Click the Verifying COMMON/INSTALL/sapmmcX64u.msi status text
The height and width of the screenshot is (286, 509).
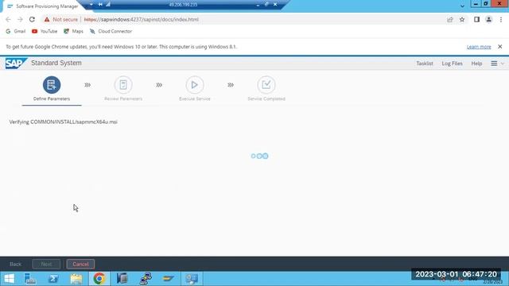click(x=64, y=122)
